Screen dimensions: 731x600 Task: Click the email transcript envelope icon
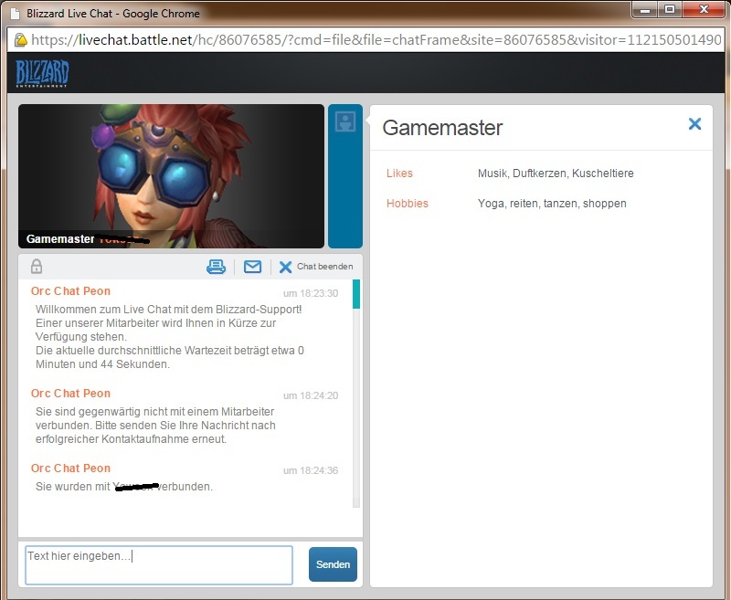pos(253,267)
